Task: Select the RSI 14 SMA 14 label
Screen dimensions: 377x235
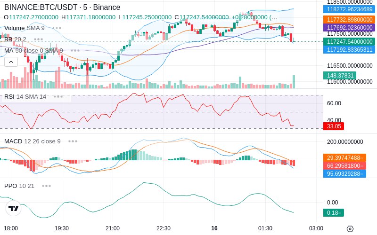Action: [x=25, y=97]
